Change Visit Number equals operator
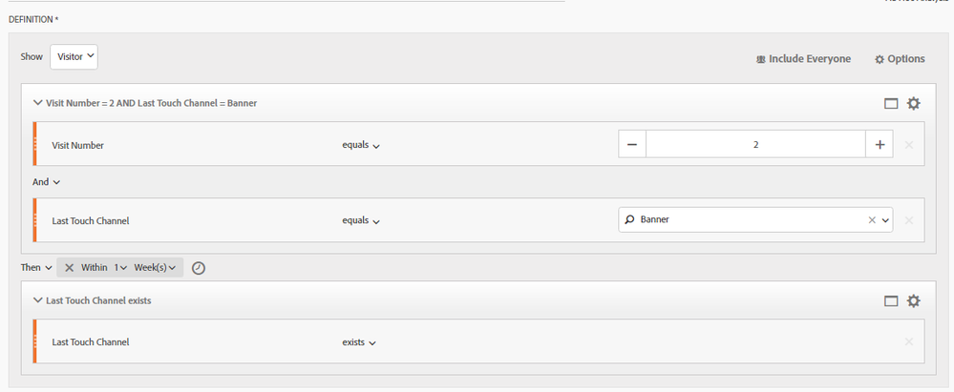The image size is (954, 392). tap(361, 146)
